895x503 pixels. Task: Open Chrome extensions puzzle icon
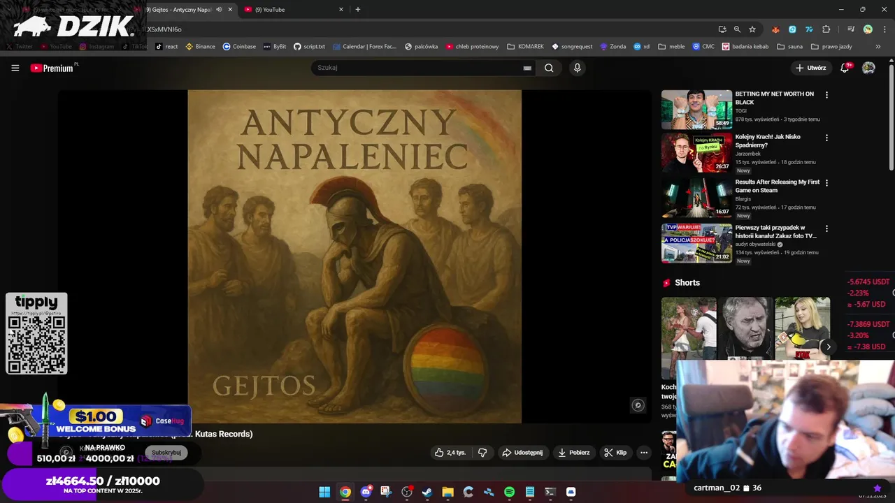pyautogui.click(x=826, y=29)
